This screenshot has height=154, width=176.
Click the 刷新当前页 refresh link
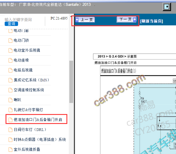[152, 21]
